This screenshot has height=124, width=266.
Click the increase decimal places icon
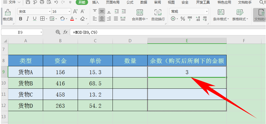point(198,18)
